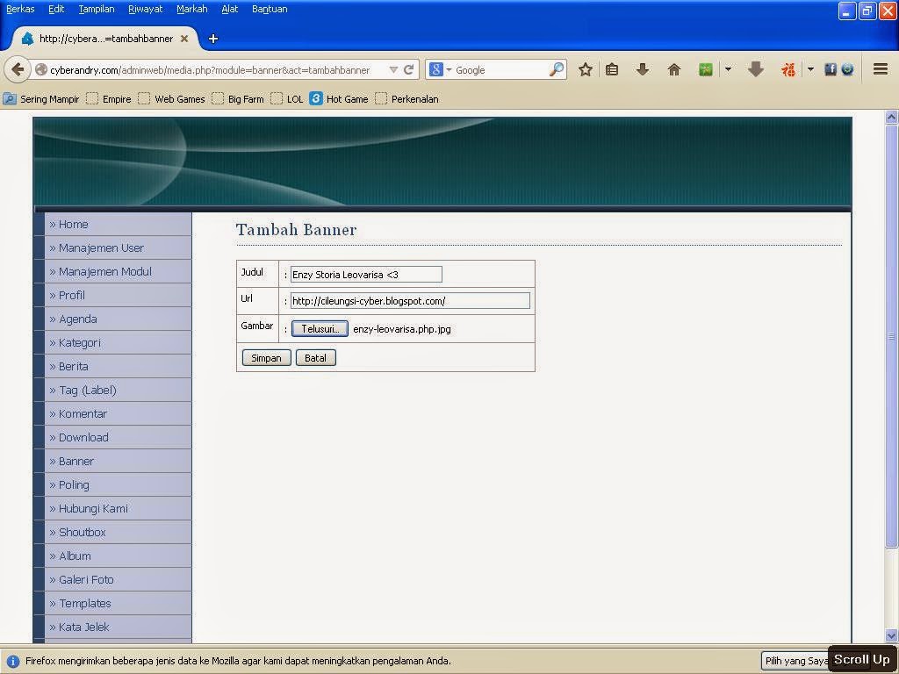Open the Big Farm bookmark
Image resolution: width=899 pixels, height=674 pixels.
[238, 98]
